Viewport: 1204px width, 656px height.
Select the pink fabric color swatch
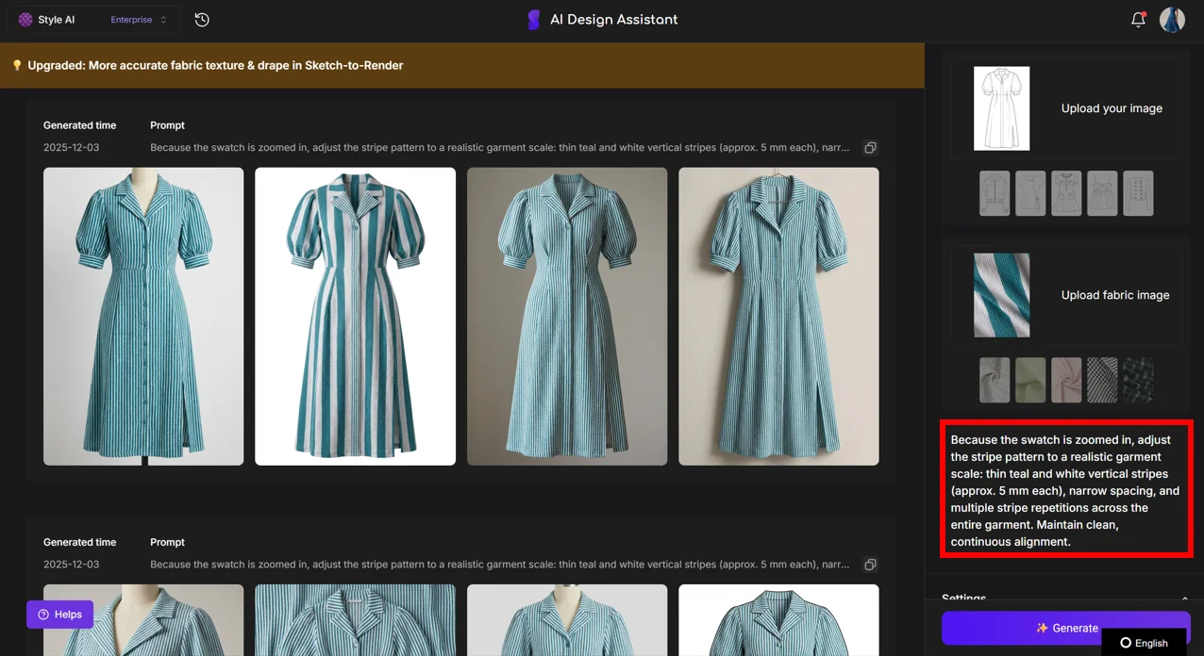tap(1065, 379)
